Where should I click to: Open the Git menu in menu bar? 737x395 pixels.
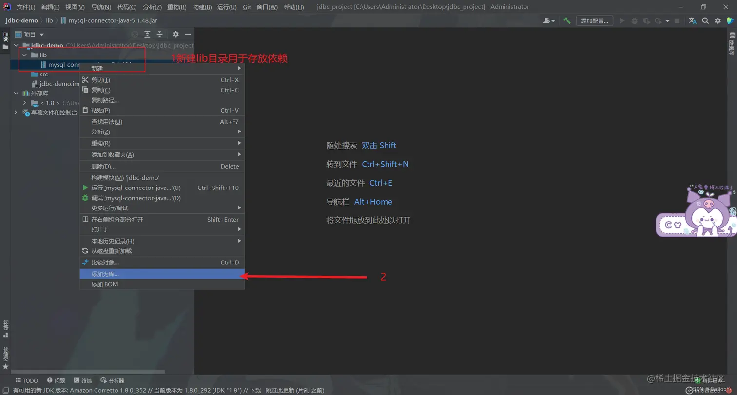point(247,7)
